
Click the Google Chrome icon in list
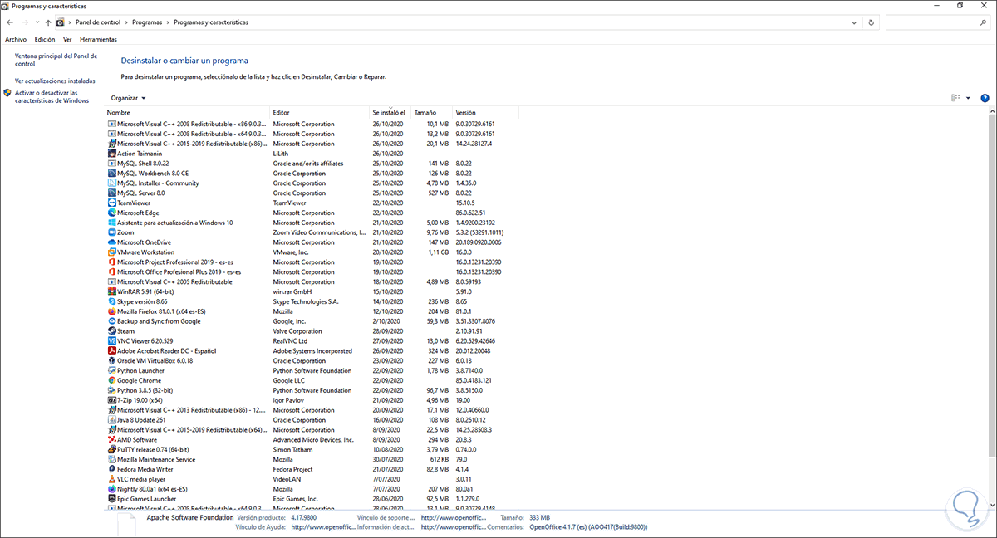[111, 380]
